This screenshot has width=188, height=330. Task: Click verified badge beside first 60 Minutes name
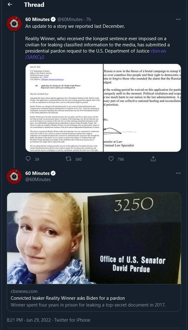tap(53, 19)
